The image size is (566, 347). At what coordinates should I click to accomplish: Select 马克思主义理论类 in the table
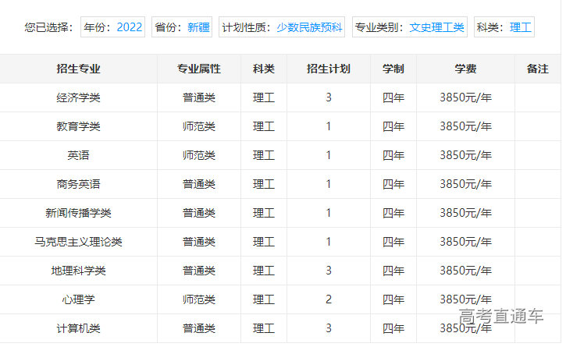point(78,242)
